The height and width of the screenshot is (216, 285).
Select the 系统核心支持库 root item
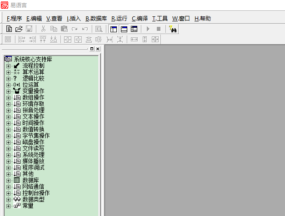pyautogui.click(x=33, y=59)
